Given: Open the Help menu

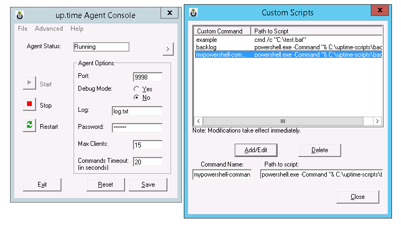Looking at the screenshot, I should click(77, 29).
